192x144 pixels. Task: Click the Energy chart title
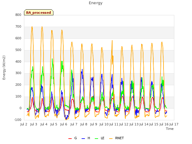[x=95, y=3]
